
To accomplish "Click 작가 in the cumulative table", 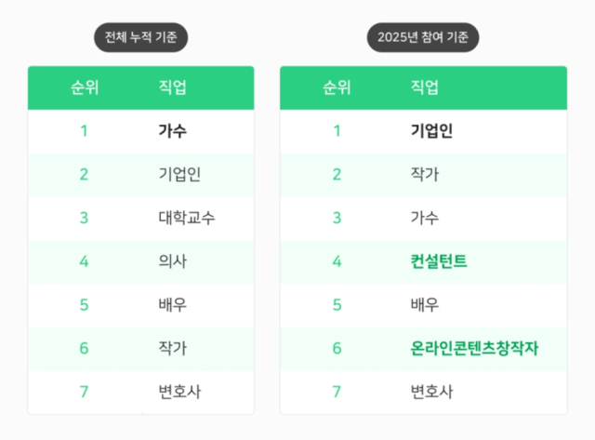I will click(x=173, y=348).
